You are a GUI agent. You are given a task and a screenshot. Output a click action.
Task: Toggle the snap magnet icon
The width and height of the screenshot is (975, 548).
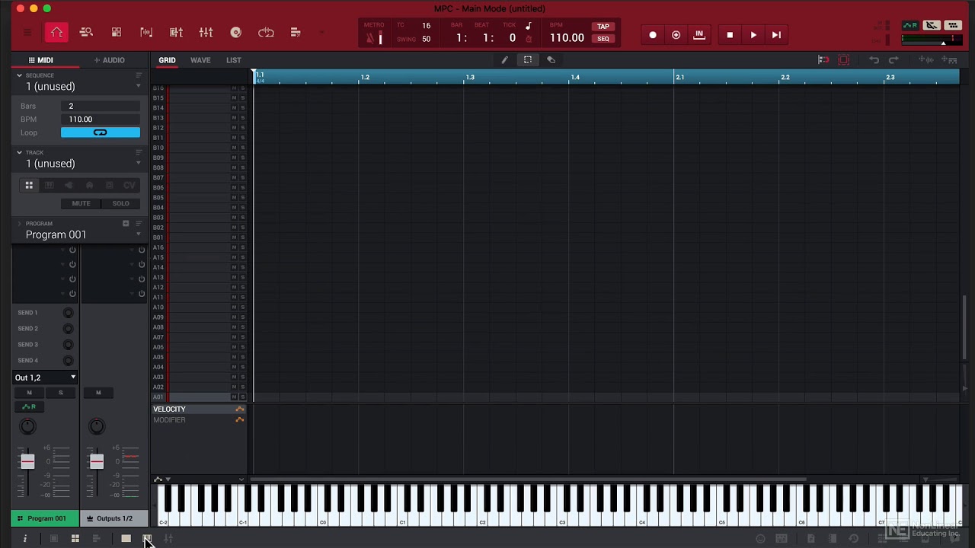[x=823, y=60]
